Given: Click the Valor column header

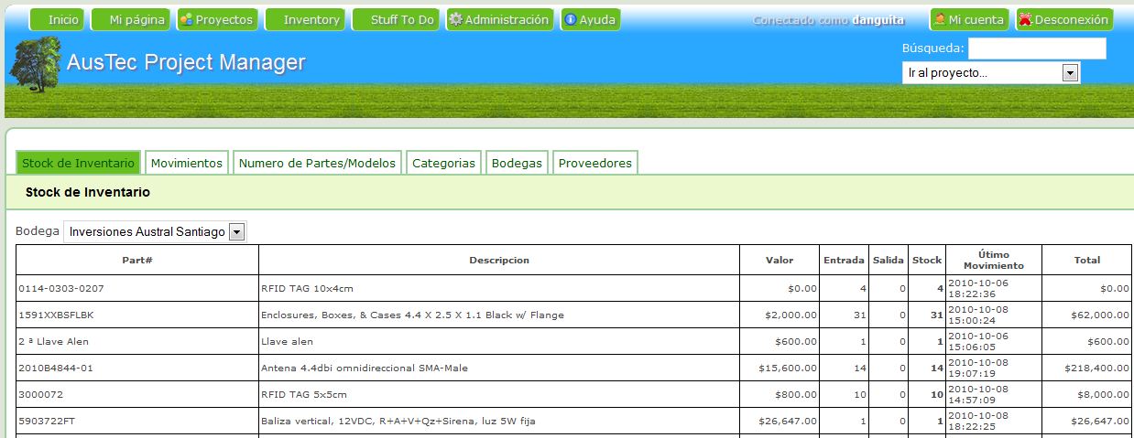Looking at the screenshot, I should [x=780, y=261].
